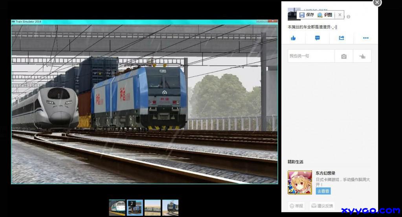Viewport: 402px width, 217px height.
Task: Click the 识图 image search button
Action: [325, 15]
